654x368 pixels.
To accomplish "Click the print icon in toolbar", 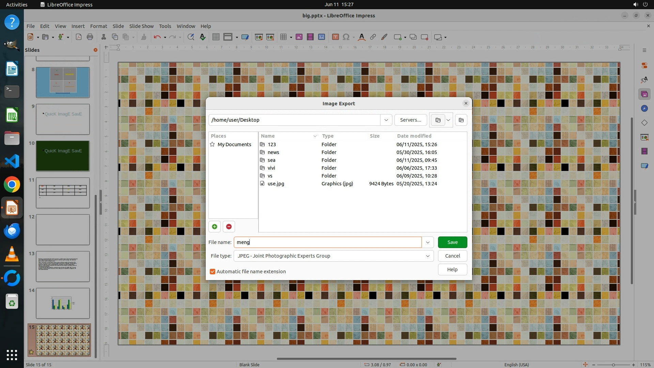I will point(90,37).
